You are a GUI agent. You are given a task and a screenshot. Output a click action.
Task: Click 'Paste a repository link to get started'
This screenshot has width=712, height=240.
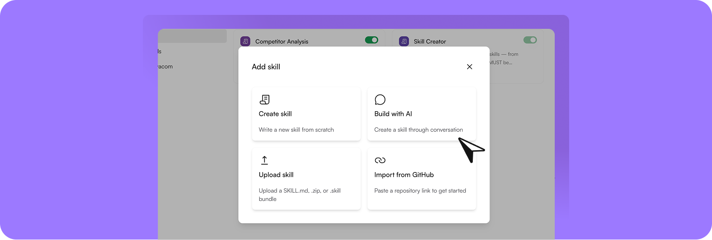(420, 191)
